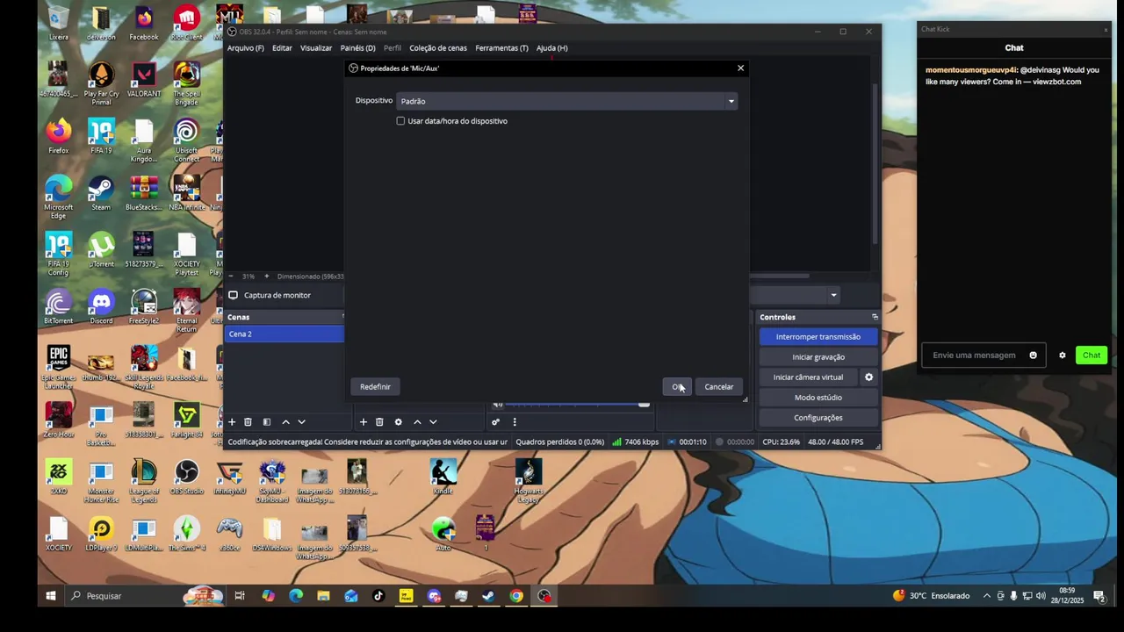Move scene up arrow in Cenas panel
The width and height of the screenshot is (1124, 632).
tap(285, 422)
